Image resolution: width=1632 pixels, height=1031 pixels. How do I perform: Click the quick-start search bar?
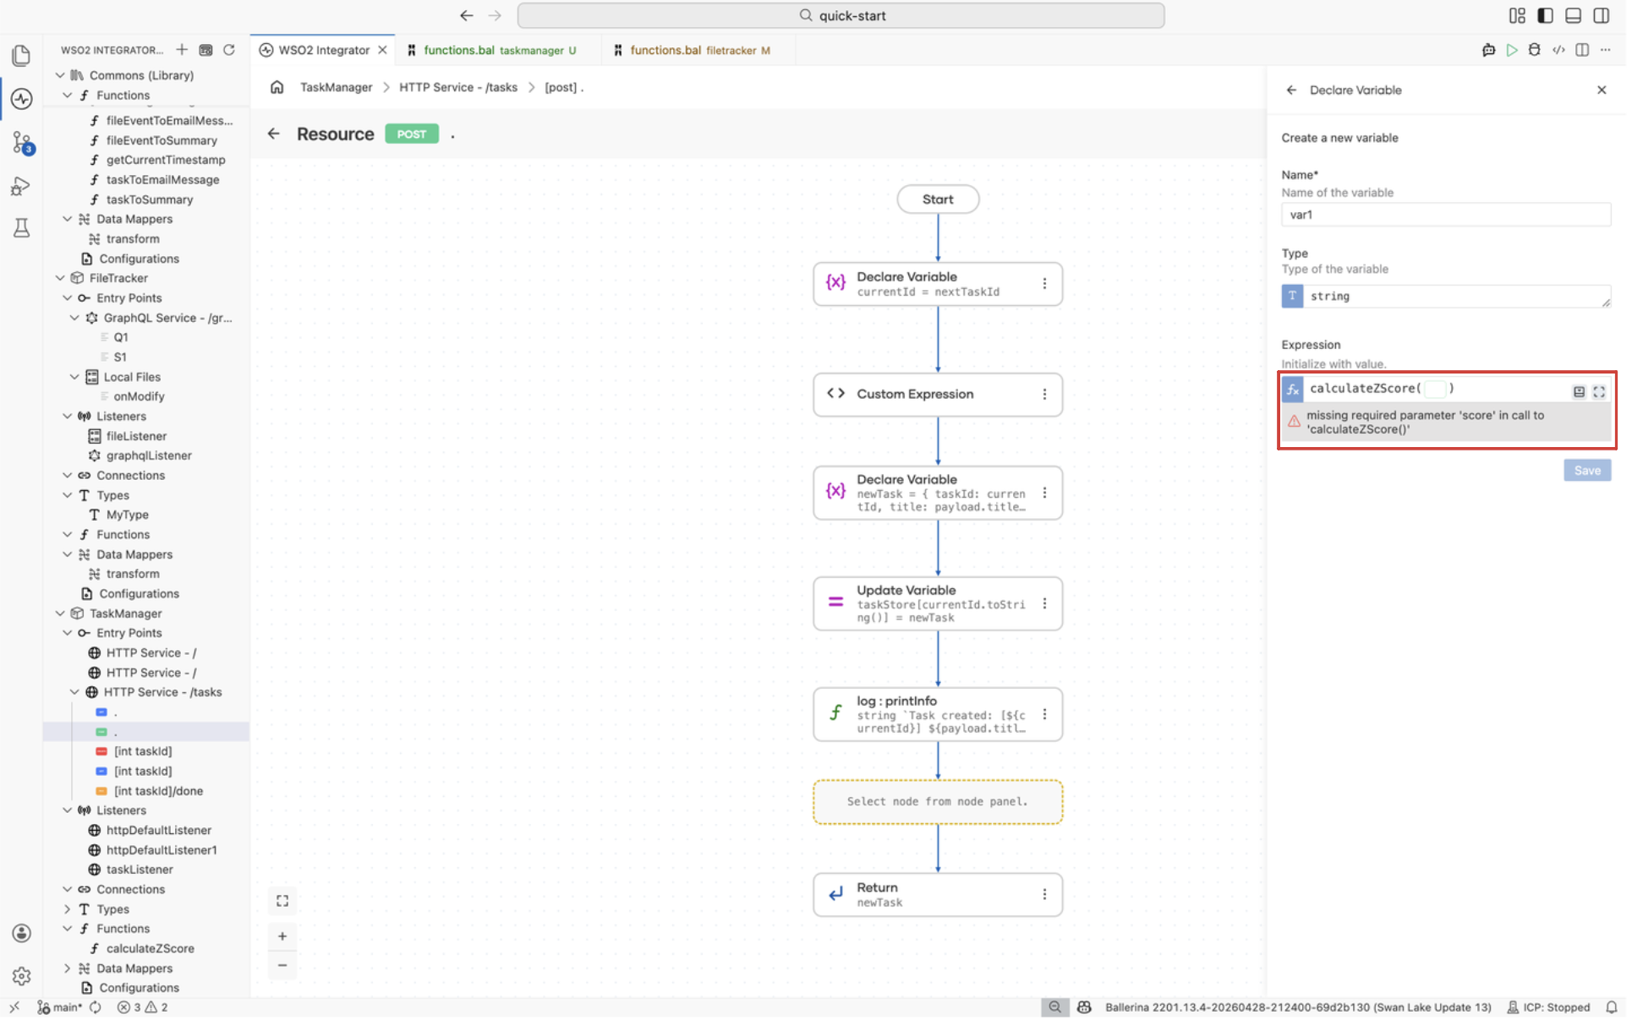tap(841, 15)
